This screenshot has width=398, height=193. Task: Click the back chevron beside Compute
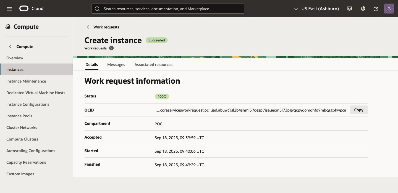coord(10,47)
